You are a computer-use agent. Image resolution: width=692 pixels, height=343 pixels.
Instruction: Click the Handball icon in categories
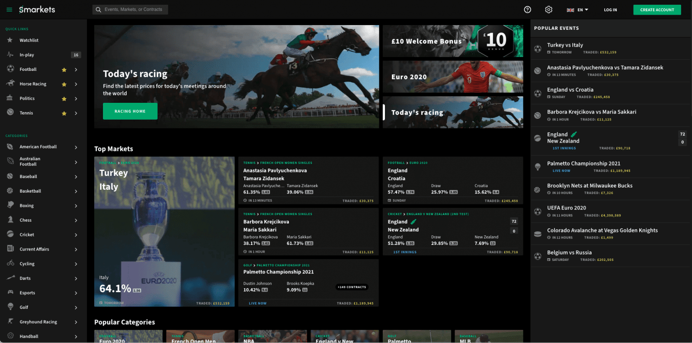[10, 336]
